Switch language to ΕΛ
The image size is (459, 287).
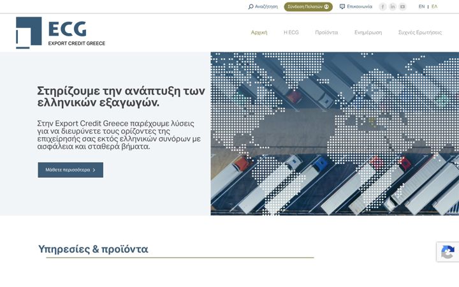[x=434, y=6]
